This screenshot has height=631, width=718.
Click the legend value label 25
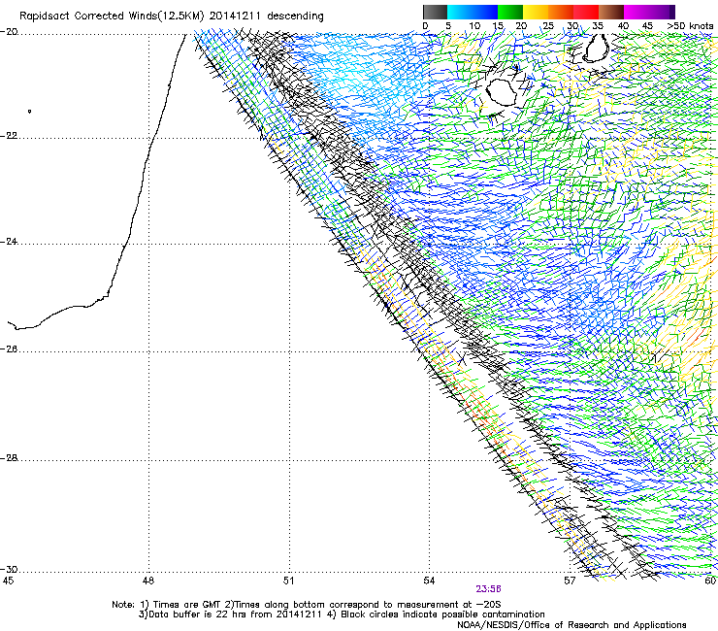pyautogui.click(x=547, y=26)
